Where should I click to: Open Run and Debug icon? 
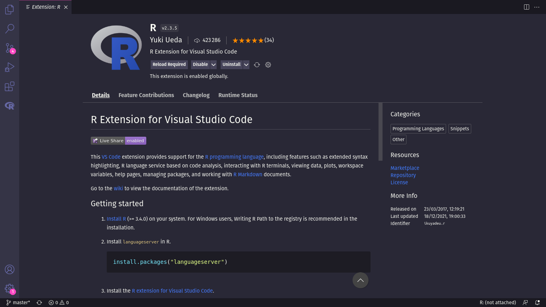point(9,67)
